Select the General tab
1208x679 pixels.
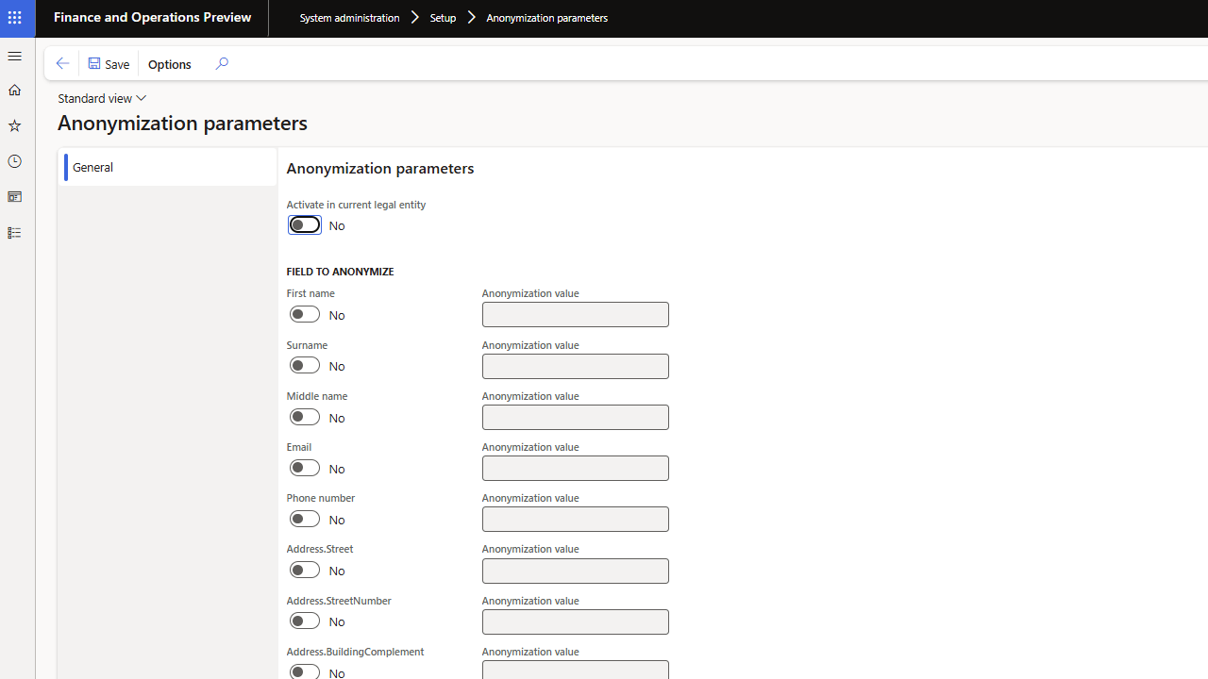tap(92, 167)
